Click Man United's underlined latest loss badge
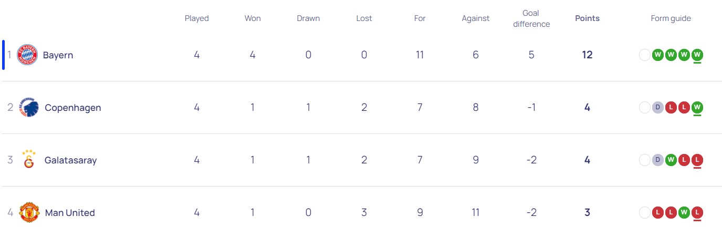 click(x=697, y=213)
